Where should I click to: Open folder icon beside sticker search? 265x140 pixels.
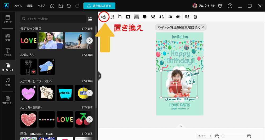click(x=90, y=19)
